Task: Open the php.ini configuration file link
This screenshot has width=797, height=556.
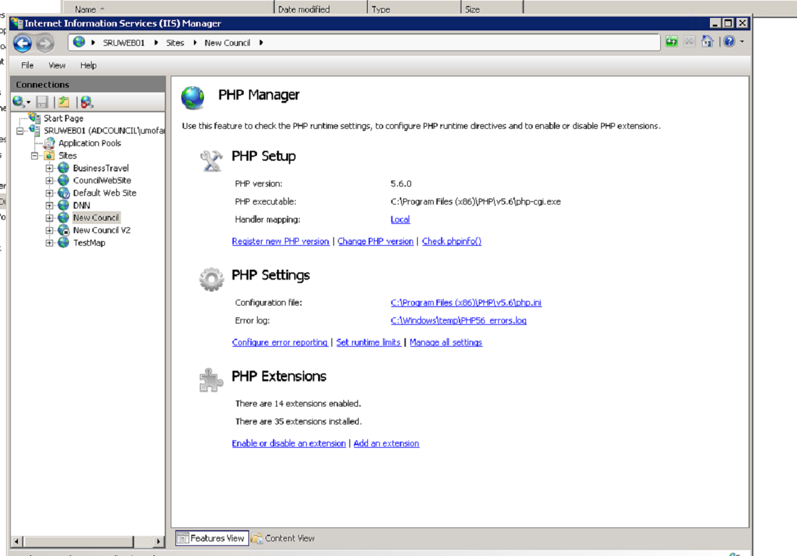Action: tap(466, 302)
